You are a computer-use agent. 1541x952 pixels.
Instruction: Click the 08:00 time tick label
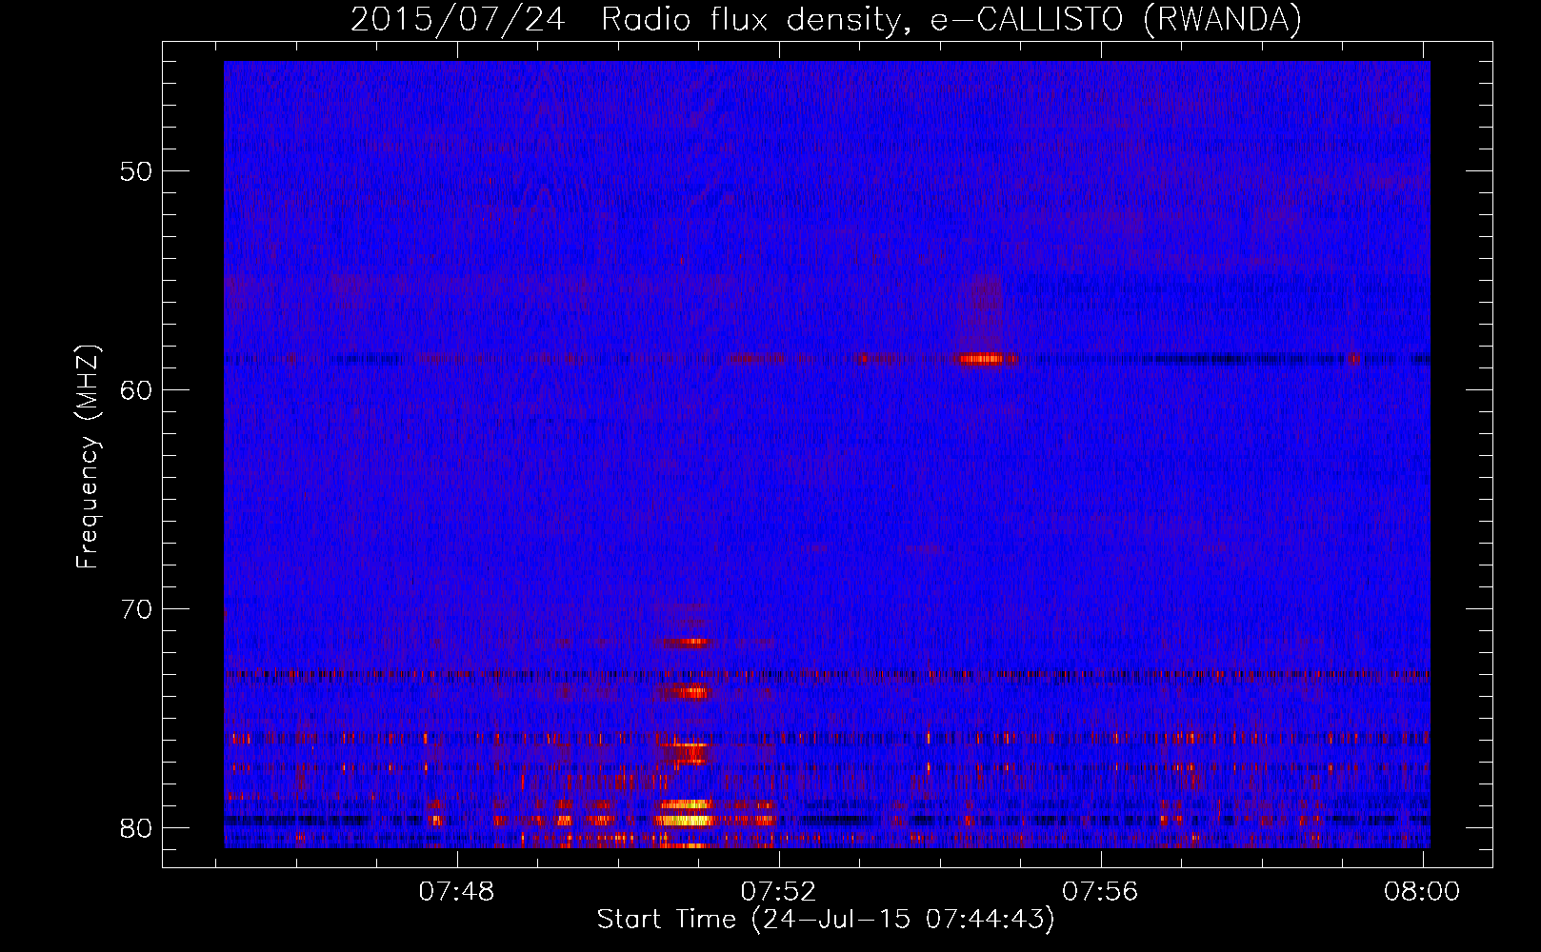click(1423, 891)
